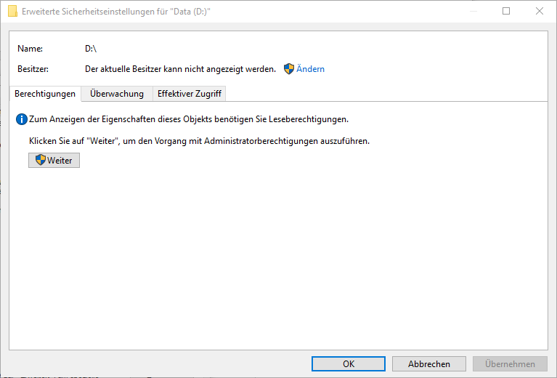Click the window title "Erweiterte Sicherheitseinstellungen"
557x378 pixels.
point(116,12)
